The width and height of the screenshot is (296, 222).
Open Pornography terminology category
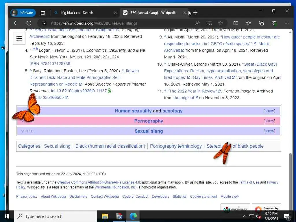tap(176, 146)
